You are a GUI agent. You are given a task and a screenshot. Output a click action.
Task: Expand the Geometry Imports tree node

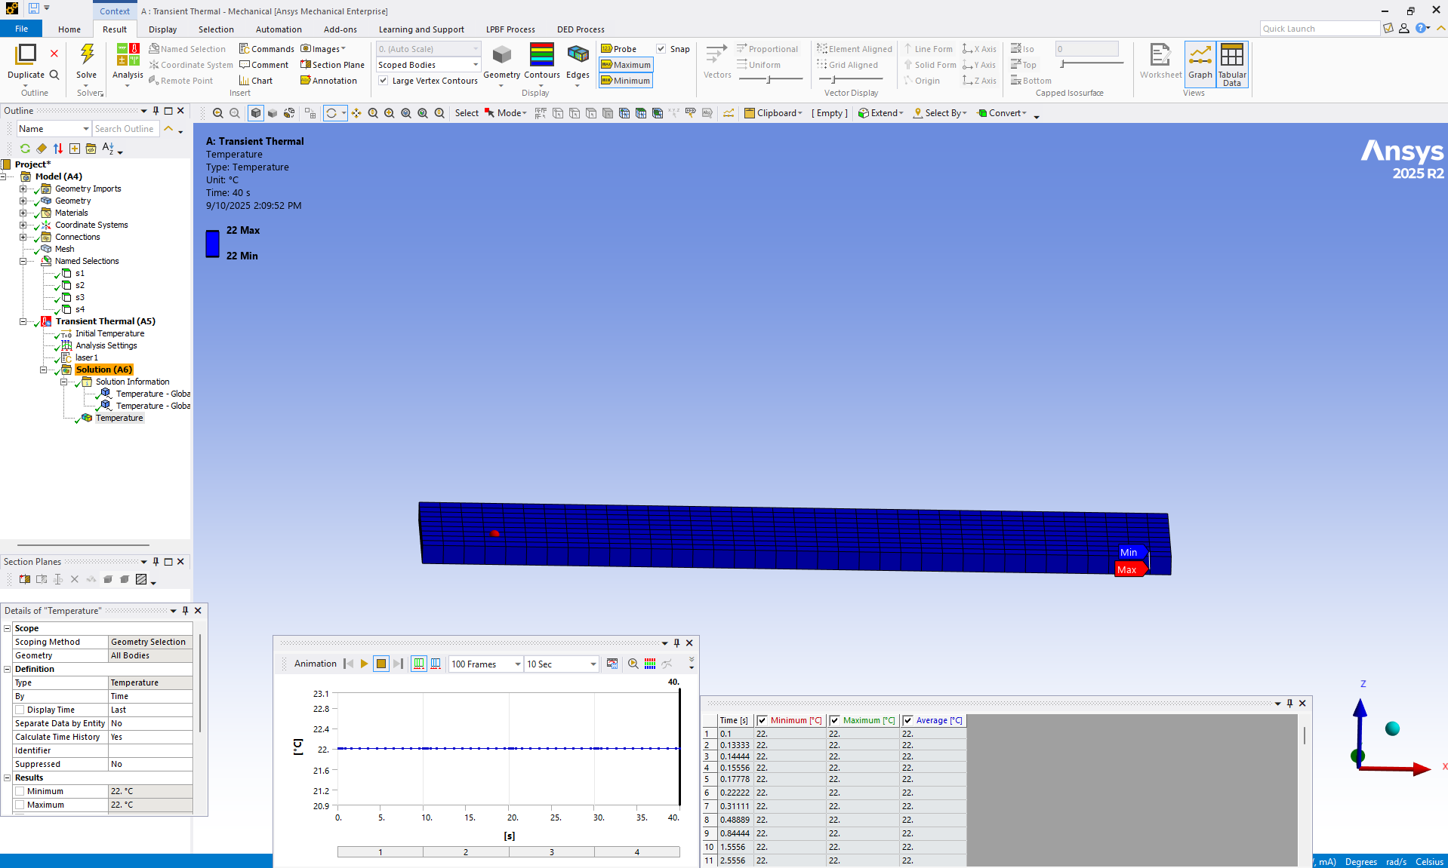tap(23, 189)
